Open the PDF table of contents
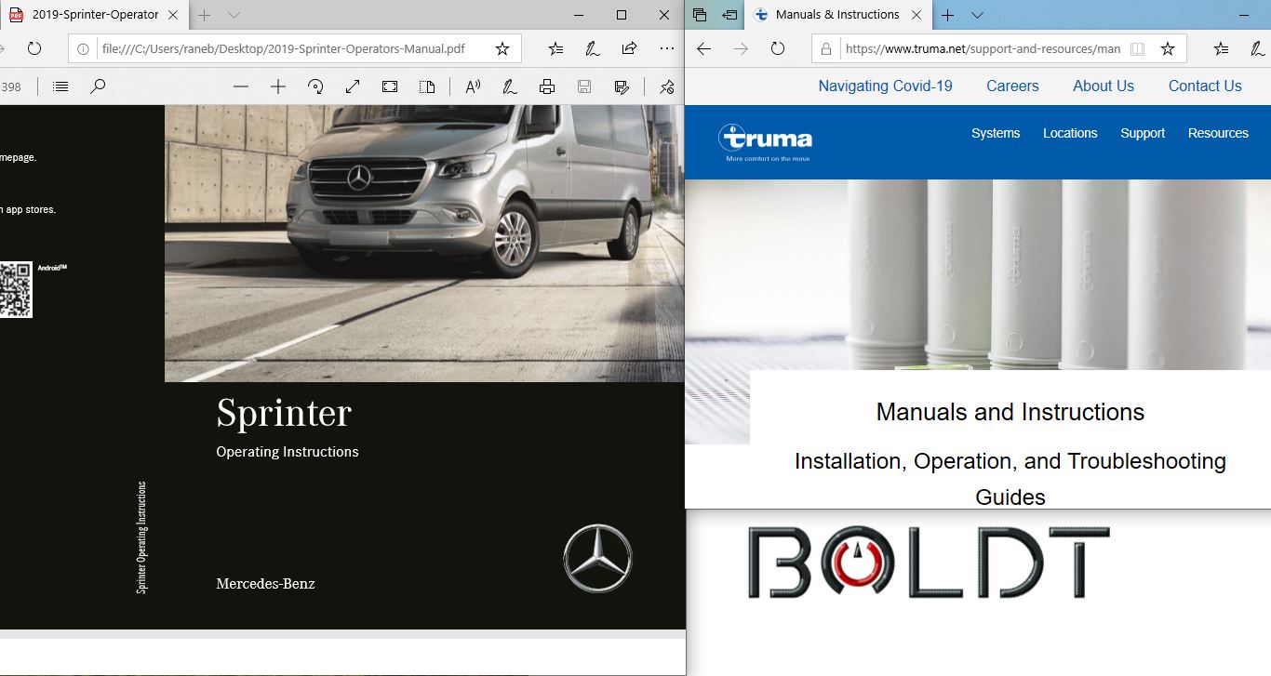Viewport: 1271px width, 676px height. pos(60,86)
